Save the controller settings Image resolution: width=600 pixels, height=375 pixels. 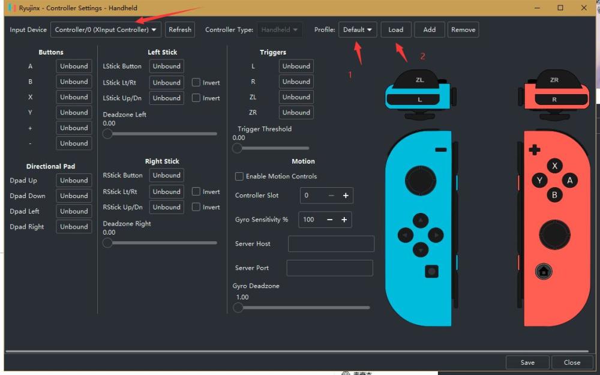click(x=527, y=362)
